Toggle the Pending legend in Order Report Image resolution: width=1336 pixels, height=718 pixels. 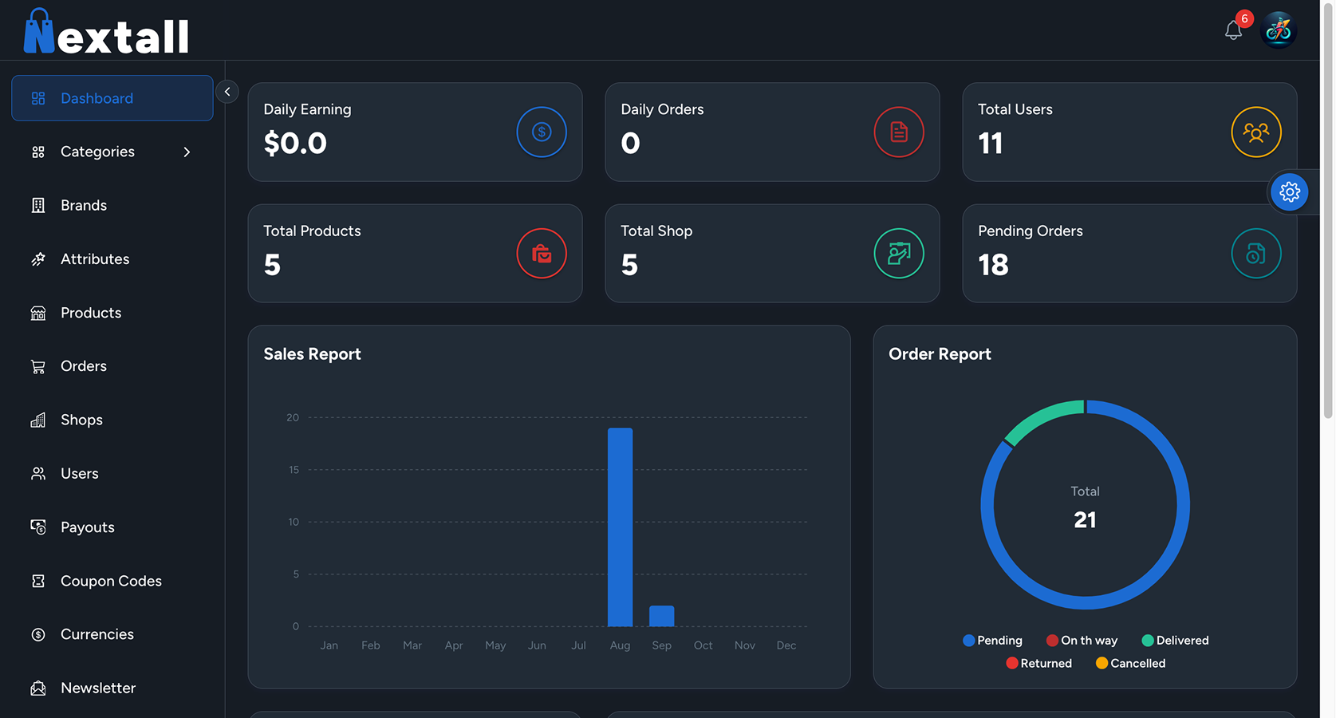[x=993, y=640]
